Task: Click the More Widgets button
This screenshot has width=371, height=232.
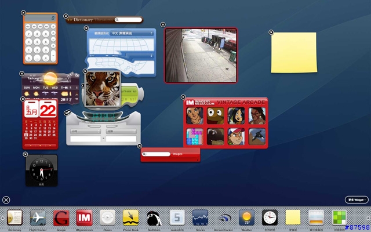Action: click(357, 200)
